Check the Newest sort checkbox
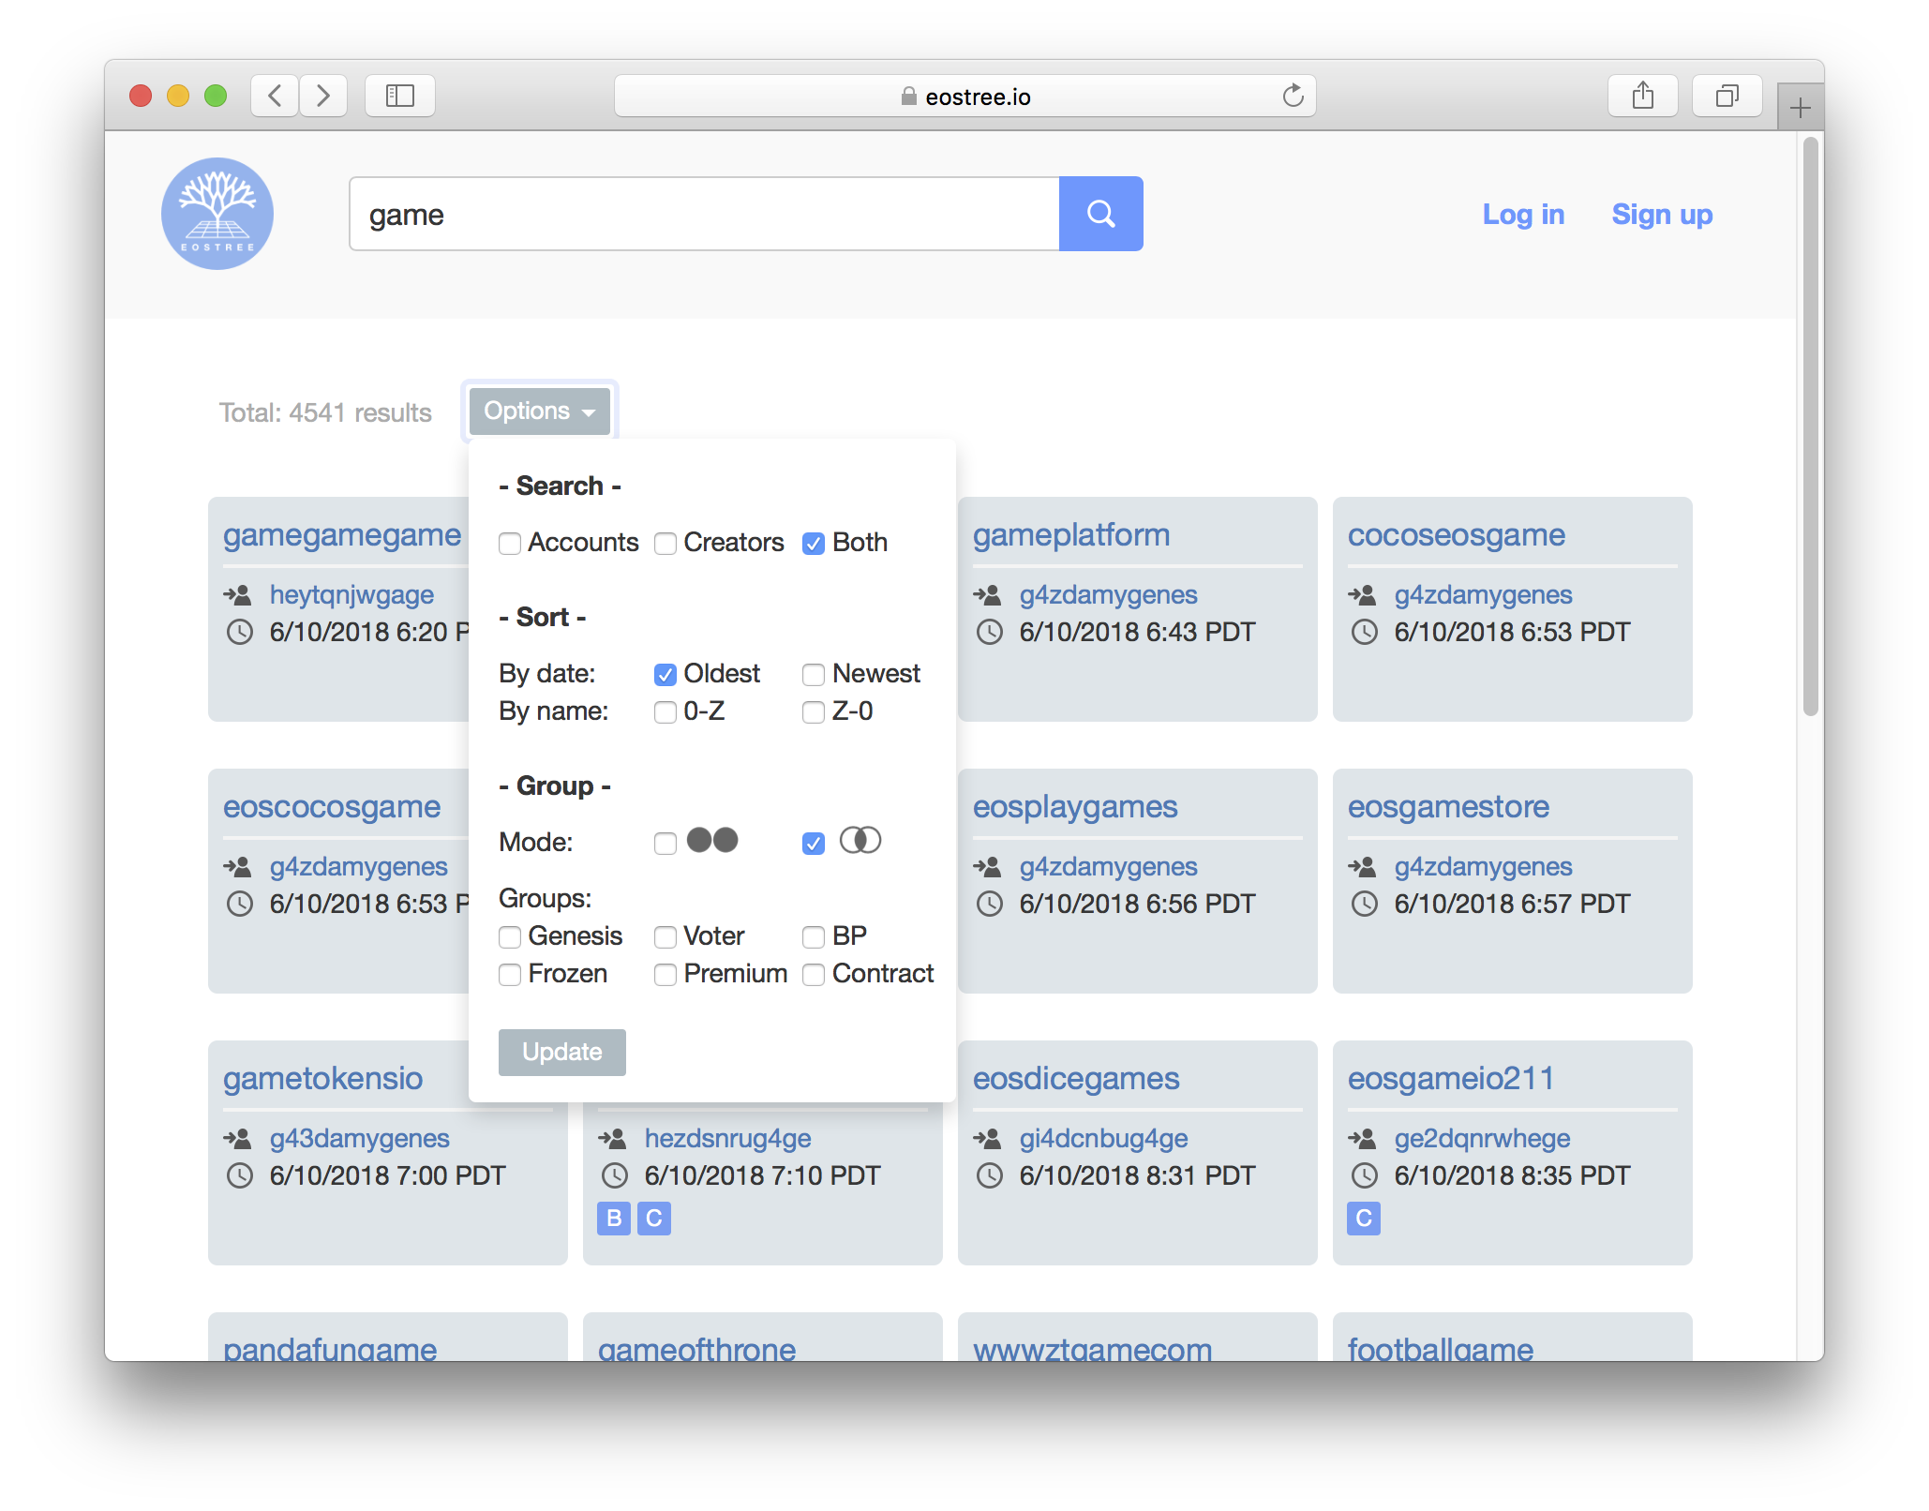The width and height of the screenshot is (1929, 1511). (814, 675)
